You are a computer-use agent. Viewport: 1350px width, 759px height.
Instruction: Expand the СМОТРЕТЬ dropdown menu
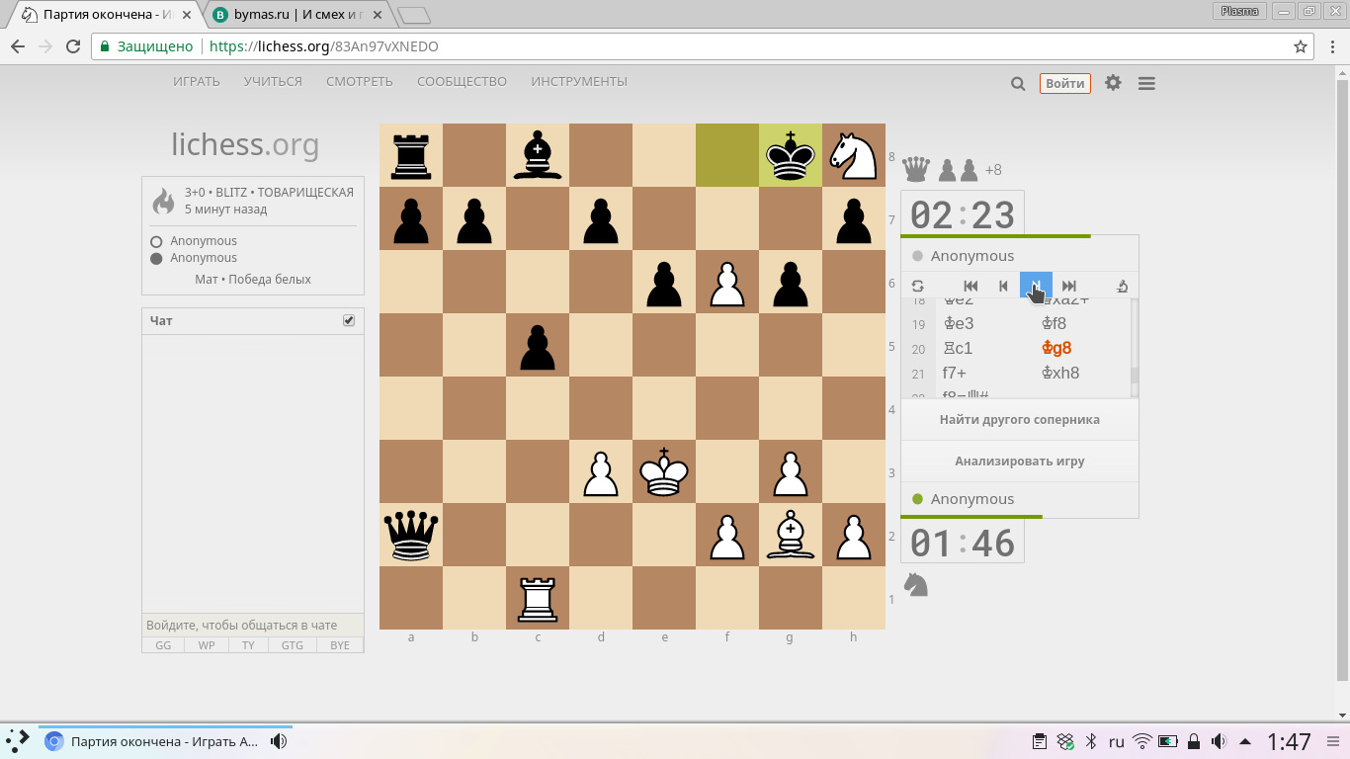[x=360, y=82]
